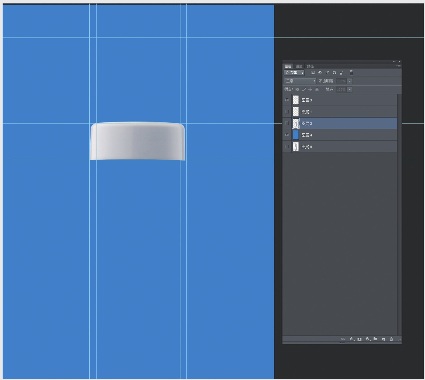Click the blue thumbnail of 图层 4
Viewport: 425px width, 380px height.
(x=296, y=135)
